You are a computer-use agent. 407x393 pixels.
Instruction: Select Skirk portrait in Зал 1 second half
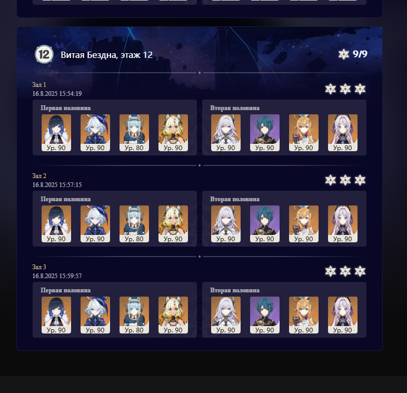[226, 133]
